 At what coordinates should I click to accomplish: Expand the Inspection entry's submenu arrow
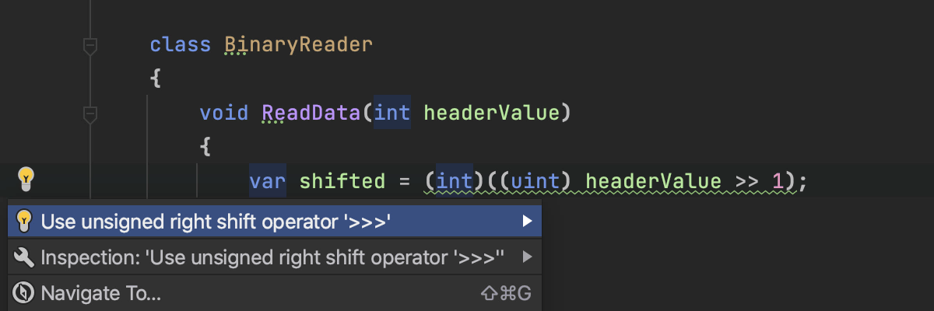(527, 257)
